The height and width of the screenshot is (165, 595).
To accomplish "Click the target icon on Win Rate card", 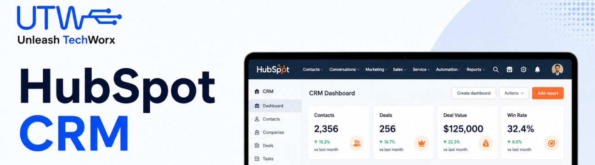I will 551,143.
